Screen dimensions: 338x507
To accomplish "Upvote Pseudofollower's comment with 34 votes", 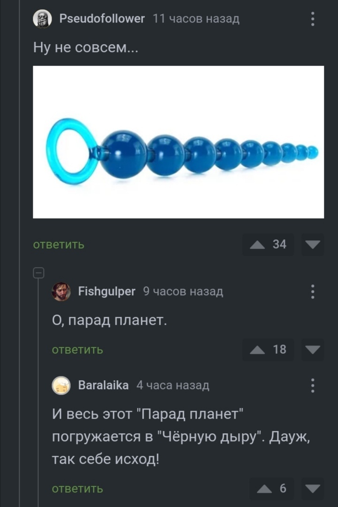I will pos(258,245).
